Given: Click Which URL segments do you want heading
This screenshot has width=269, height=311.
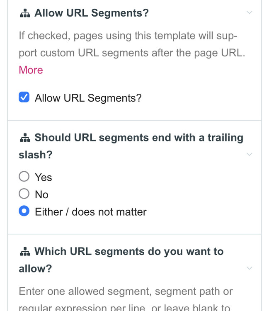Looking at the screenshot, I should pos(128,252).
